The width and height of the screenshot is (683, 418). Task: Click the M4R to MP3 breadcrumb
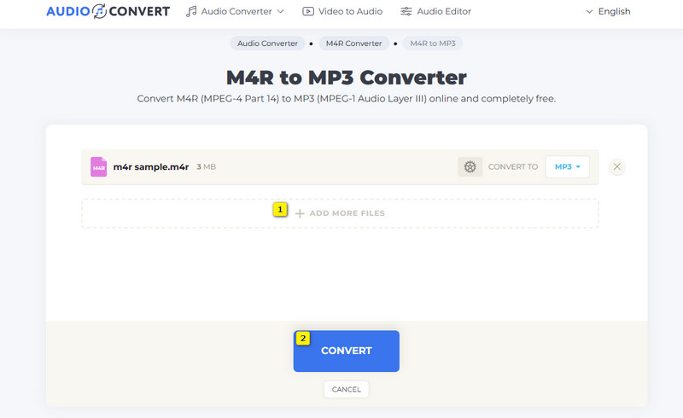tap(433, 44)
